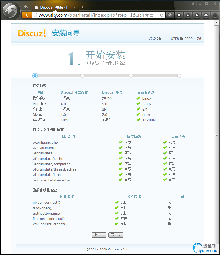This screenshot has width=220, height=255.
Task: Click the 开始安装 heading
Action: (105, 55)
